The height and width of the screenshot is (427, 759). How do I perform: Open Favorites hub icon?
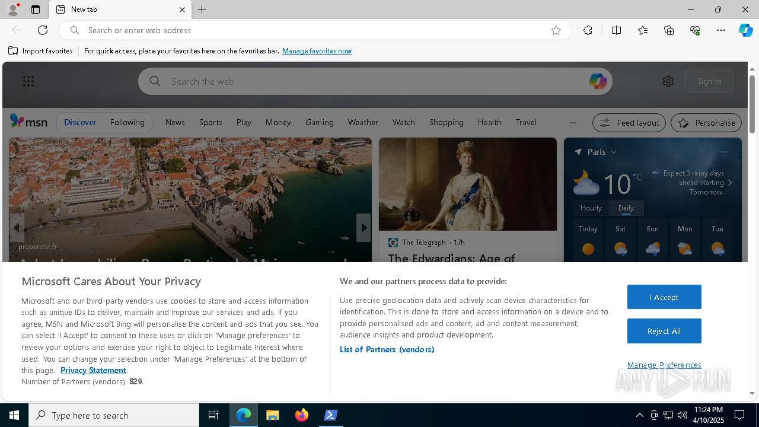[x=643, y=30]
